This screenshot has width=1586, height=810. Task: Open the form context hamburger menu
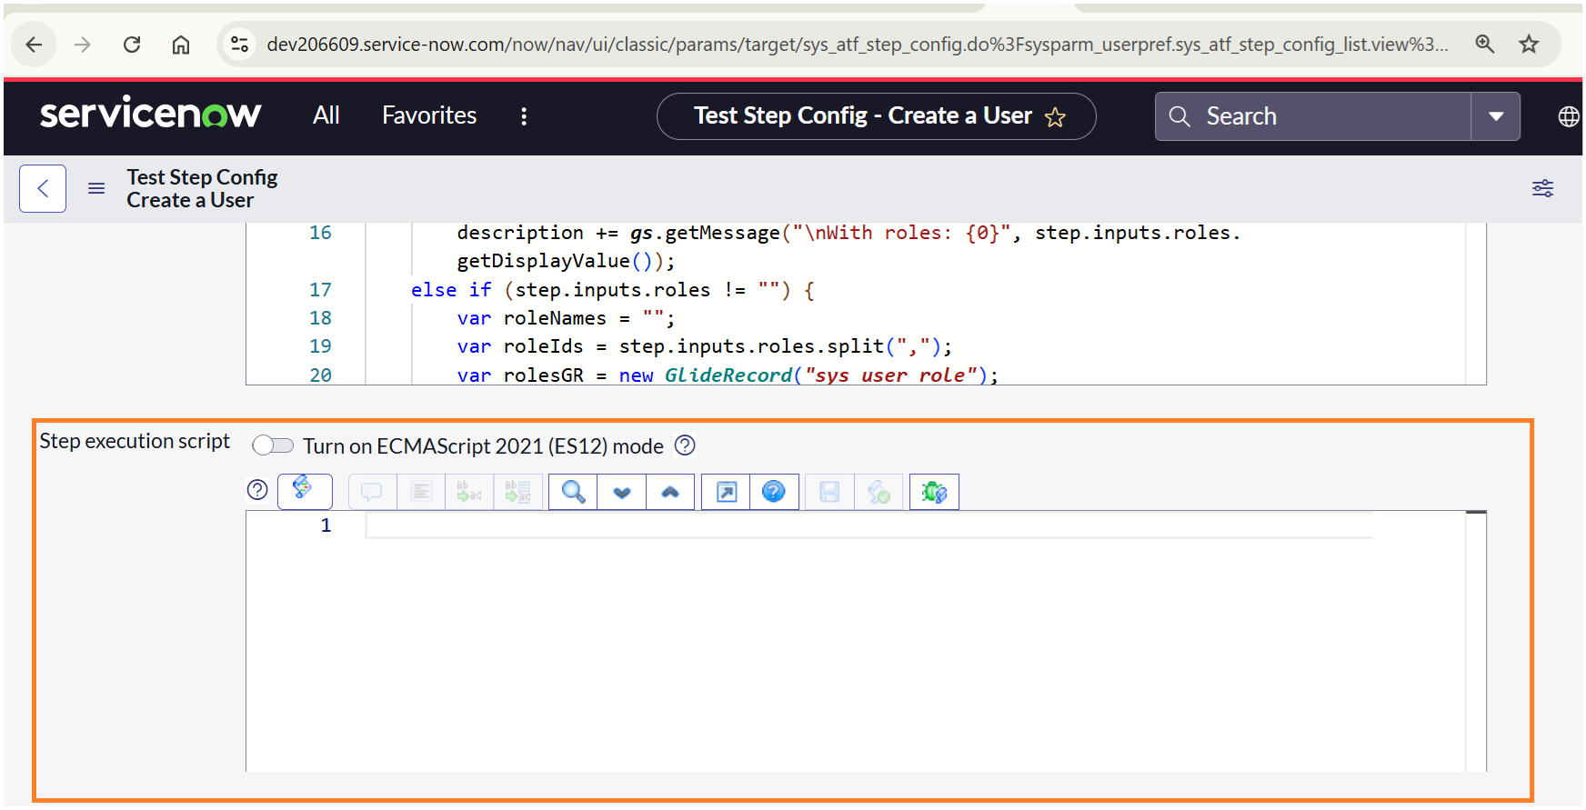pyautogui.click(x=96, y=188)
